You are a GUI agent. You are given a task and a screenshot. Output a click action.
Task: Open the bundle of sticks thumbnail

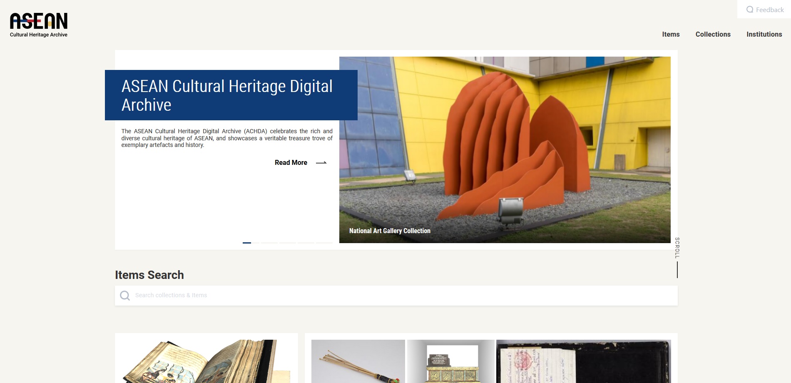[x=358, y=361]
